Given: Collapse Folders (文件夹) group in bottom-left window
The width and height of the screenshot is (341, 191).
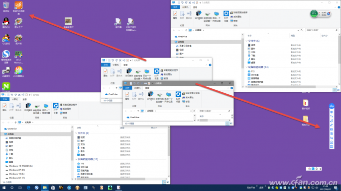Looking at the screenshot, I should (76, 133).
